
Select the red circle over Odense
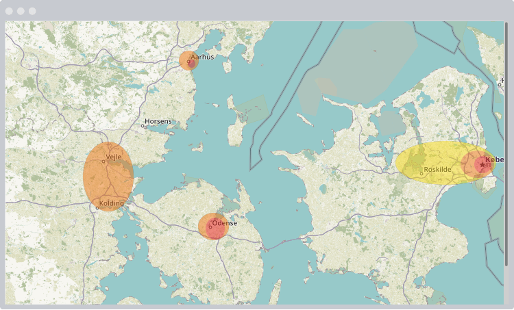[x=215, y=228]
